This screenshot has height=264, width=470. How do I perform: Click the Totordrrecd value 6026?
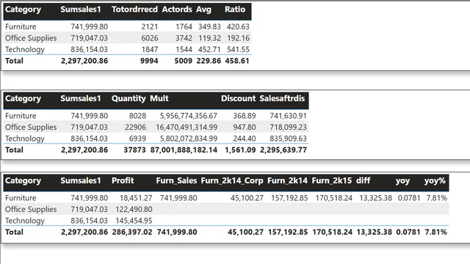[x=150, y=38]
